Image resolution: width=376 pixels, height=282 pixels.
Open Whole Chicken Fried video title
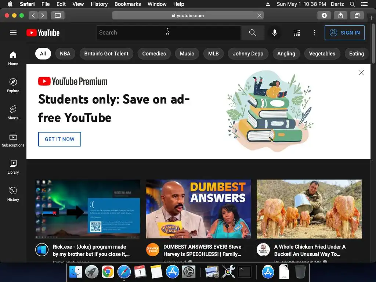click(x=310, y=250)
